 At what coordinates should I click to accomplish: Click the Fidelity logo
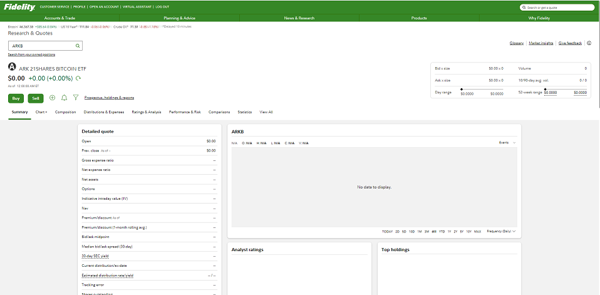19,7
